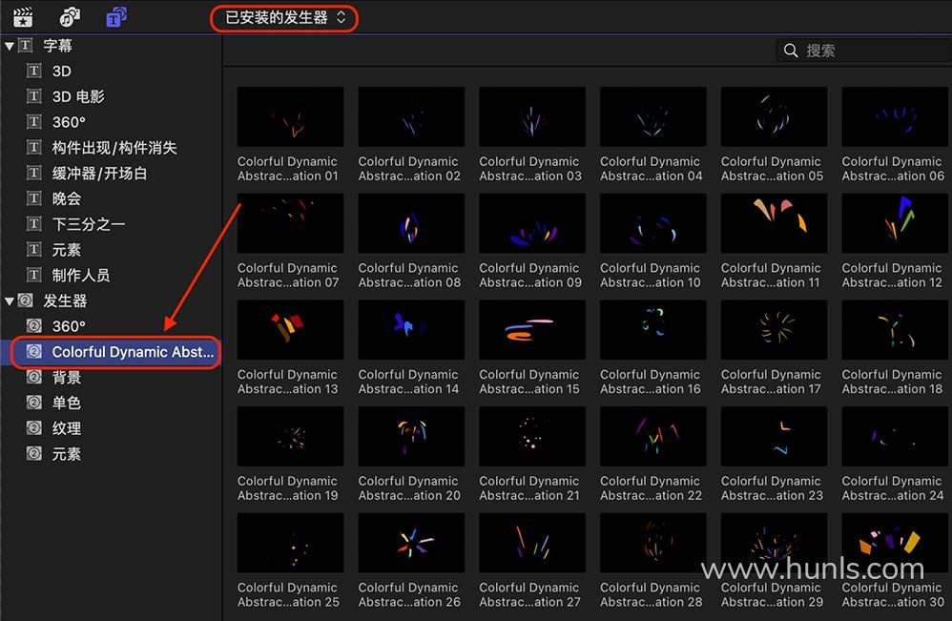Click the T icon beside 晚会
This screenshot has height=621, width=952.
click(x=34, y=197)
